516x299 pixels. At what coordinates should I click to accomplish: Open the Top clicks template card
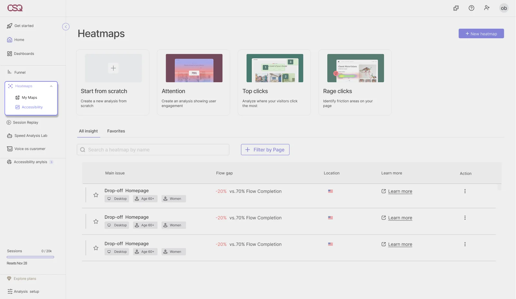274,82
